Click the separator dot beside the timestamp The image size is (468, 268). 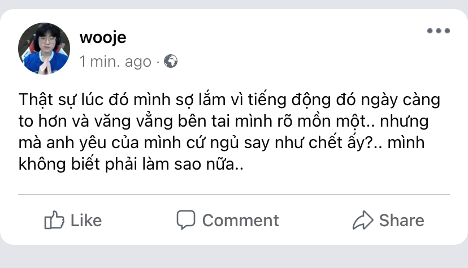pyautogui.click(x=158, y=62)
